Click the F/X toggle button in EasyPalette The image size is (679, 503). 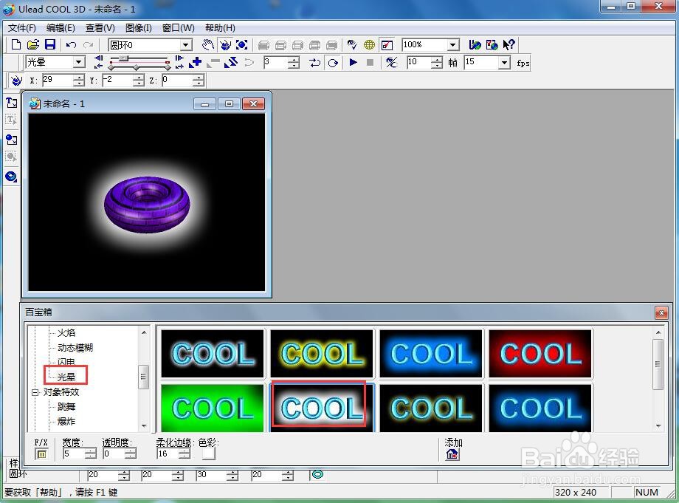41,454
